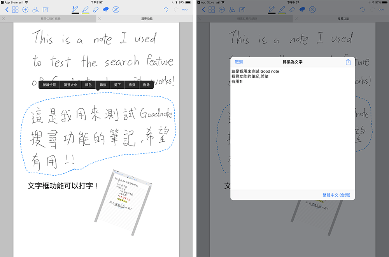
Task: Click the crossed-pen circle icon, right screenshot
Action: 312,10
